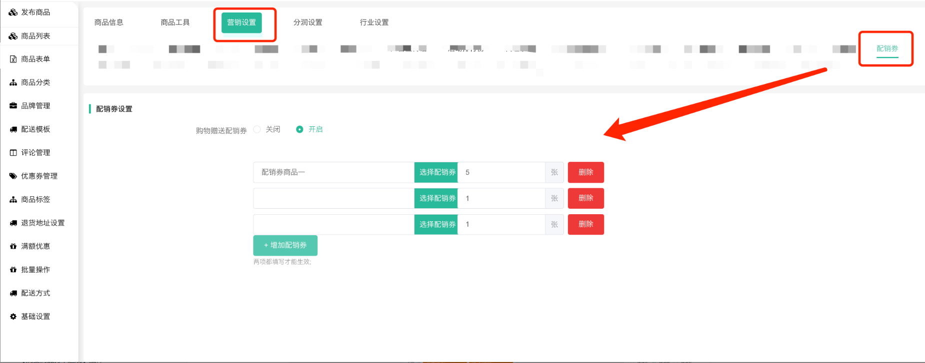Click the 基础设置 gear icon
This screenshot has width=925, height=363.
click(x=13, y=317)
